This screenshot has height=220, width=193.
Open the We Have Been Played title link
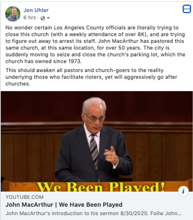tap(64, 205)
